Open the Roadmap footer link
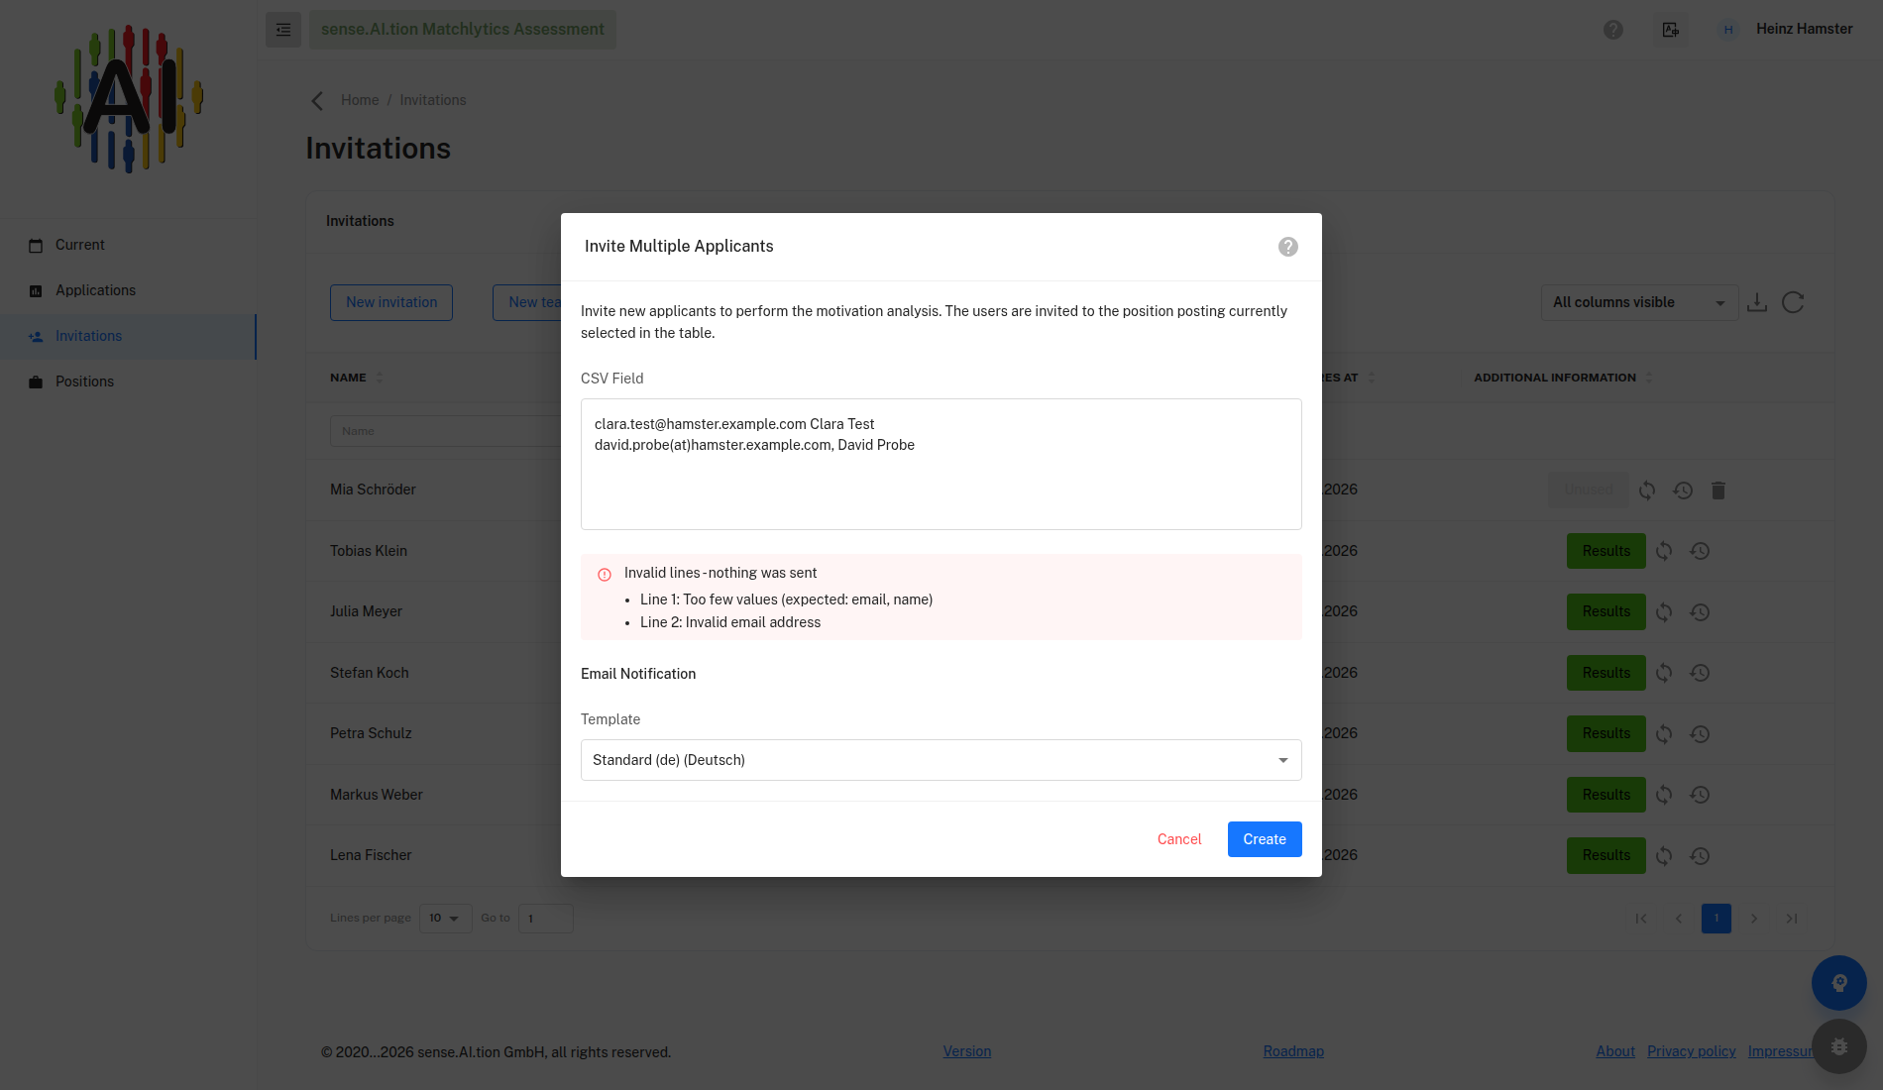The image size is (1883, 1090). [x=1293, y=1051]
